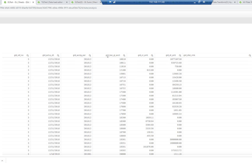
Task: Pin the remote desktop connection bar
Action: (x=110, y=2)
